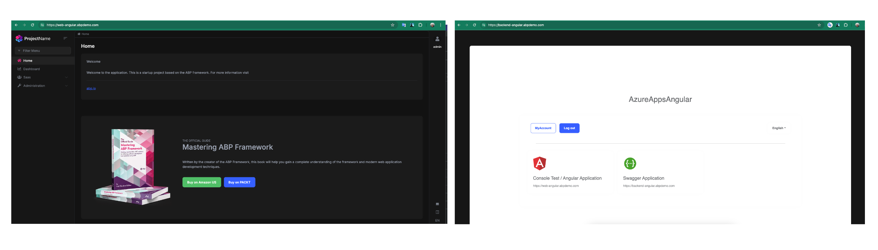Expand the Administration submenu chevron
This screenshot has height=250, width=878.
(66, 86)
